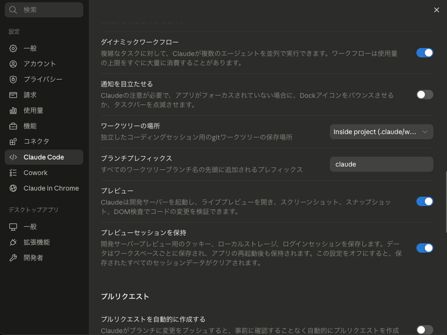
Task: Open Claude in Chrome settings
Action: tap(44, 188)
